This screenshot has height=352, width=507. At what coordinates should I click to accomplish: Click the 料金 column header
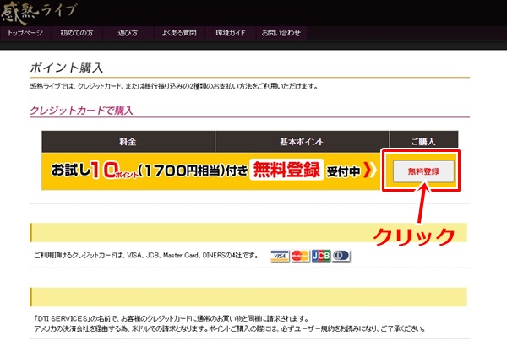(x=128, y=142)
